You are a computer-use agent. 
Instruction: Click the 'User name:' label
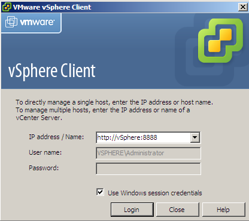[x=45, y=152]
